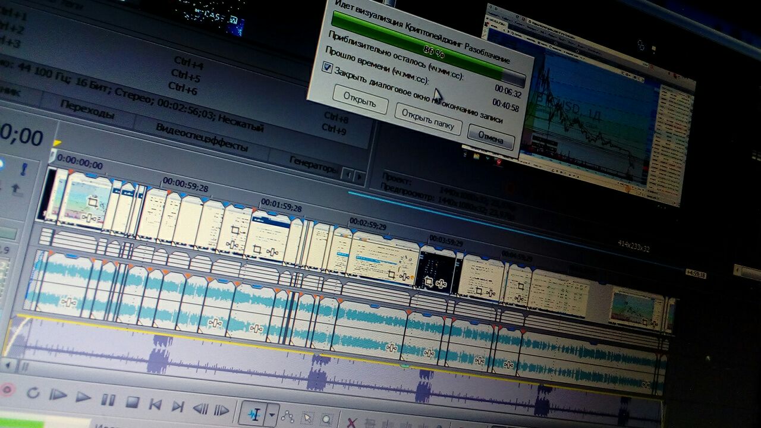Open the edit tool dropdown arrow

(272, 415)
